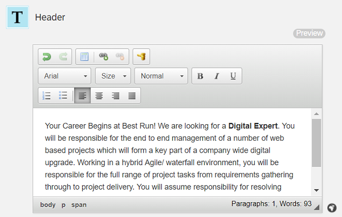This screenshot has width=342, height=217.
Task: Click the remove link icon
Action: coord(120,56)
